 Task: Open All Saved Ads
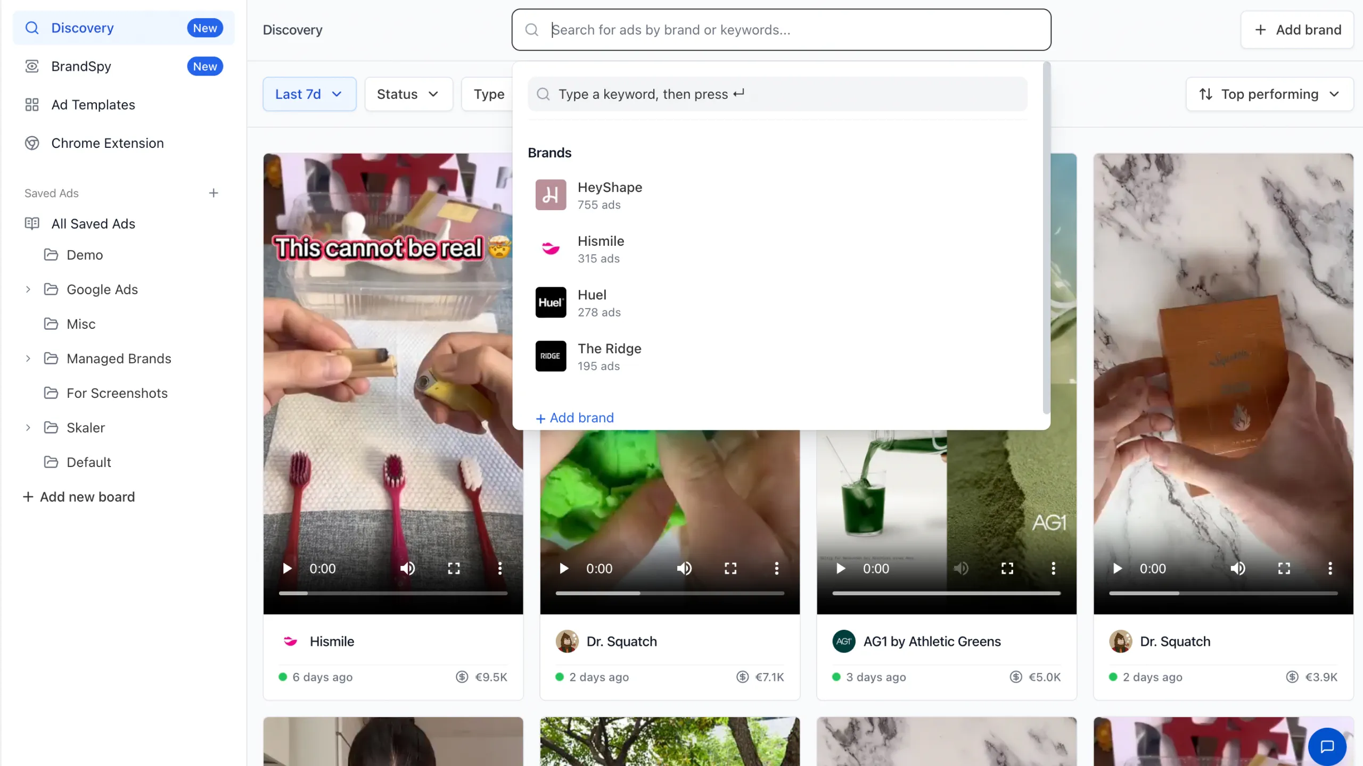[93, 223]
